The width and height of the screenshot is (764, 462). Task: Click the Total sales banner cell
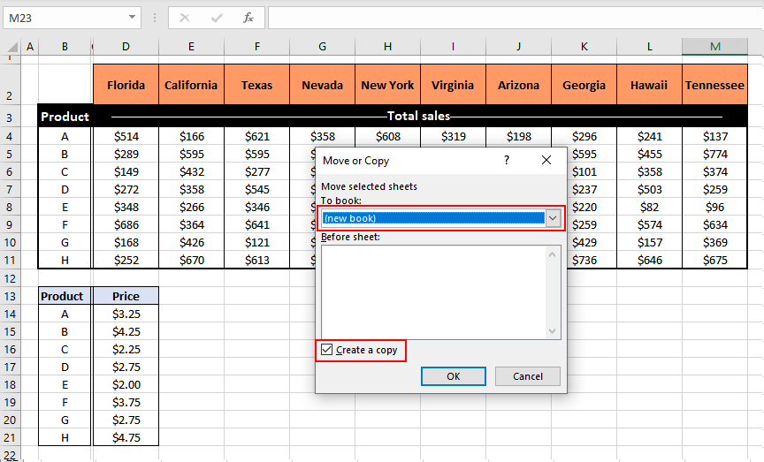[x=419, y=117]
